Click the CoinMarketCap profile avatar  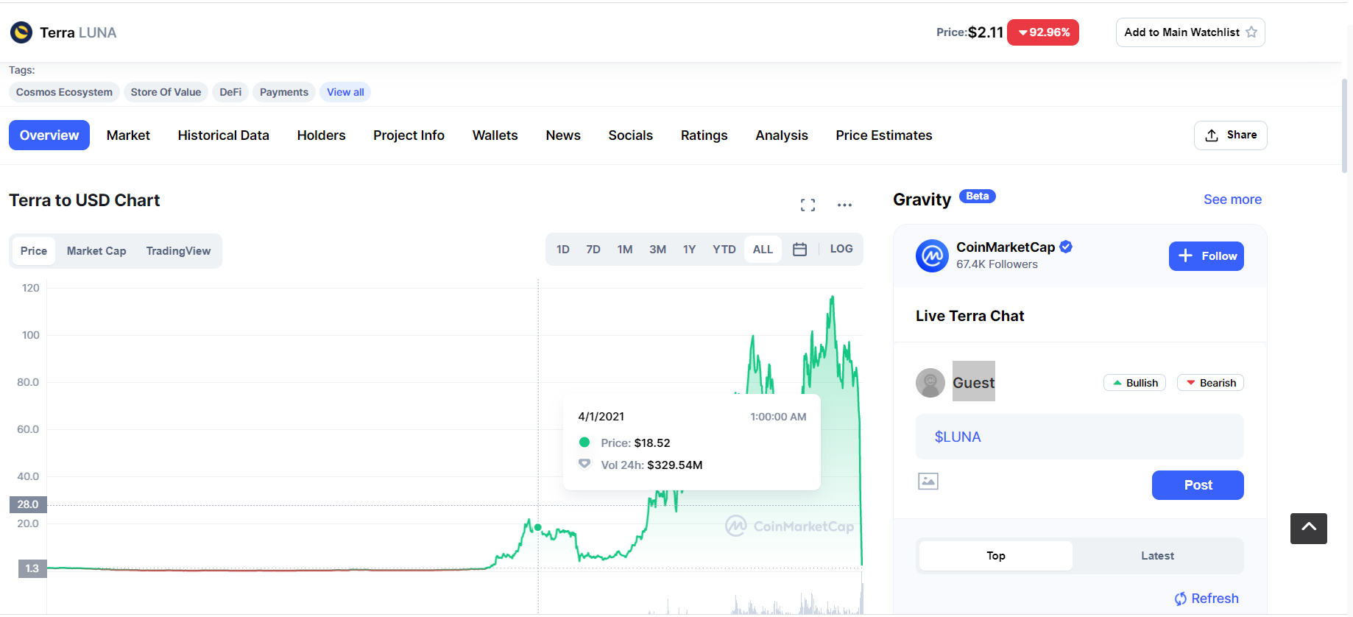click(932, 255)
